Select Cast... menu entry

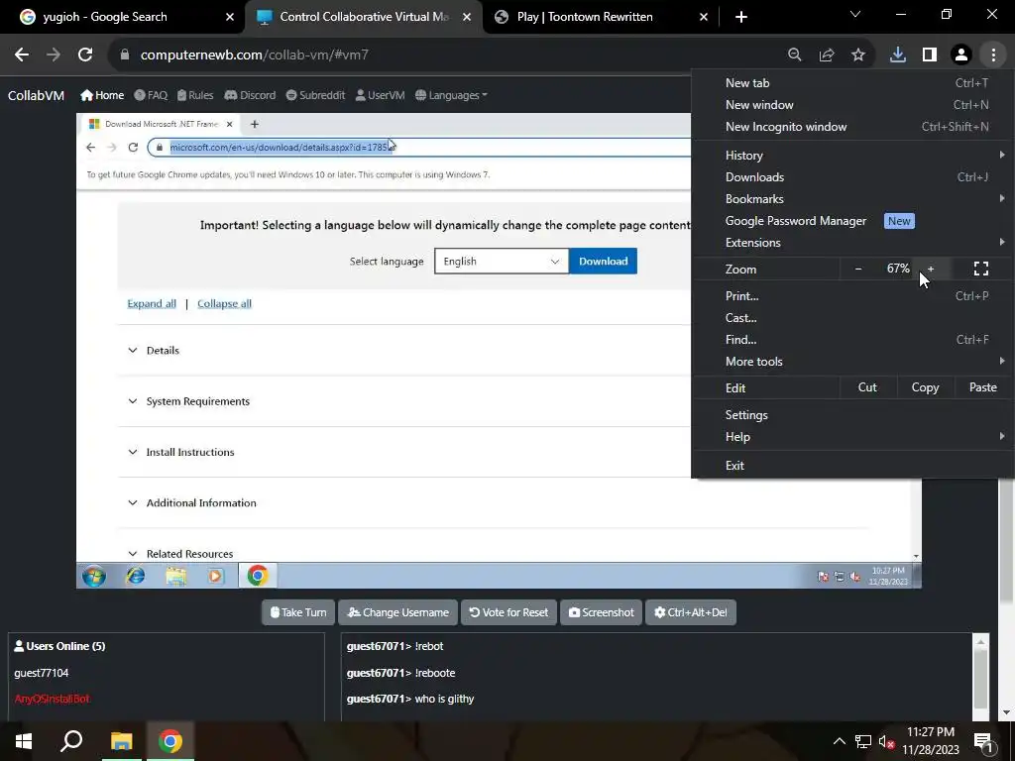(x=853, y=318)
